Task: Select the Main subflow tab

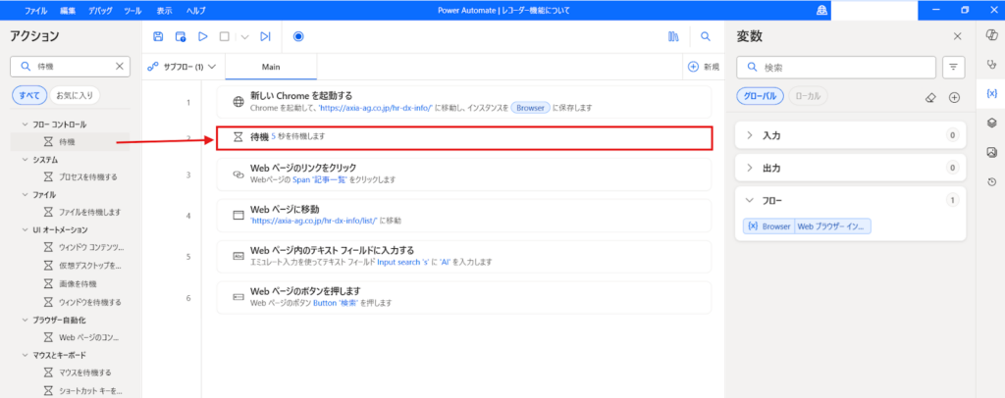Action: tap(271, 67)
